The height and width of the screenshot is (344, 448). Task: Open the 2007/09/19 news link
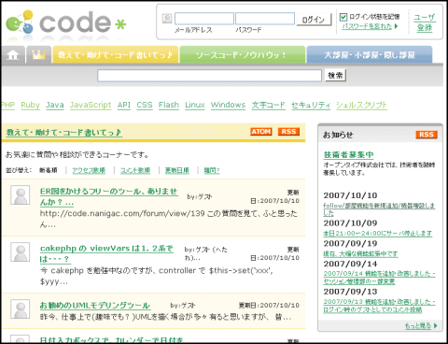pyautogui.click(x=360, y=254)
